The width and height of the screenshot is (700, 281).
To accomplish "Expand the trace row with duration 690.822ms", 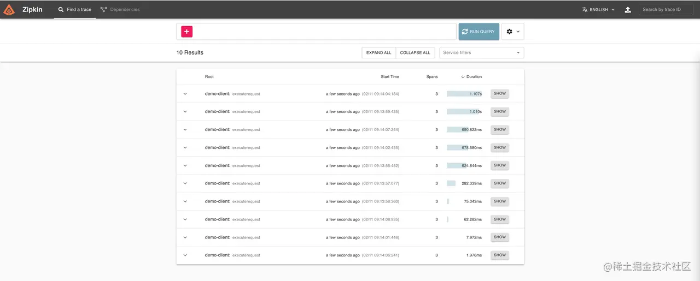I will coord(185,129).
